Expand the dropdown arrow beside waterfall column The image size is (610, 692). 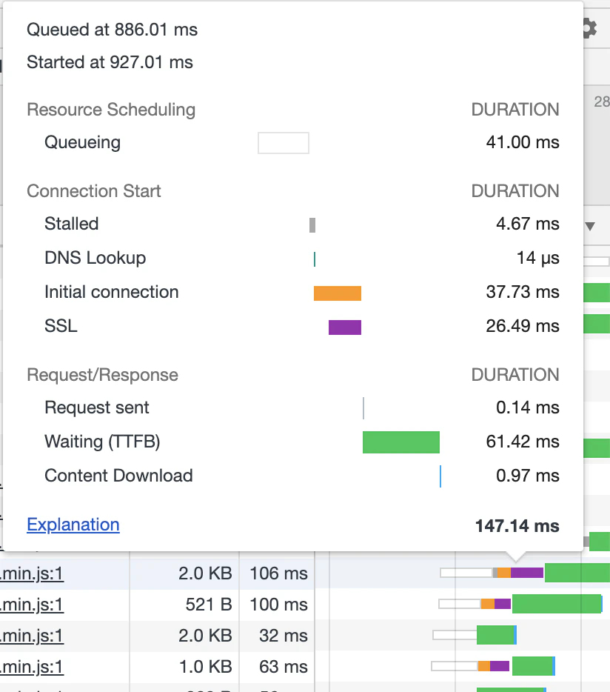(590, 227)
